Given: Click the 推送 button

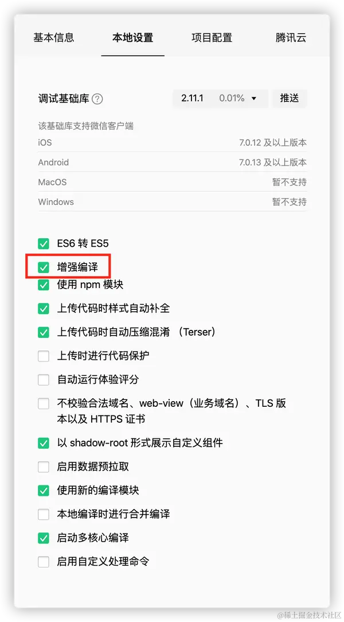Looking at the screenshot, I should [290, 98].
